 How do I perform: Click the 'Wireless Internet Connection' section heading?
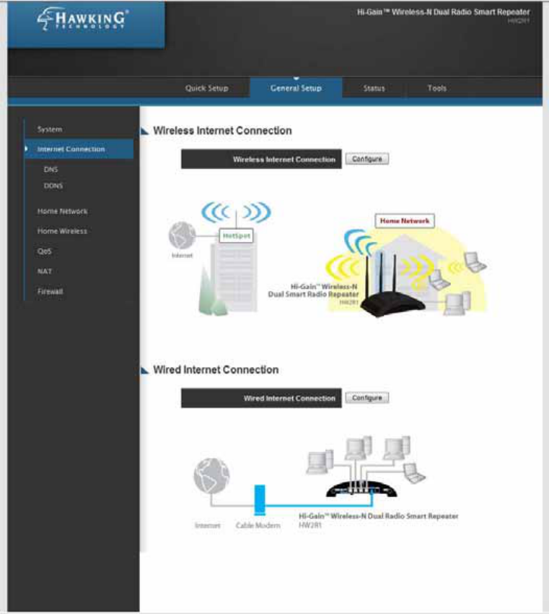tap(222, 131)
